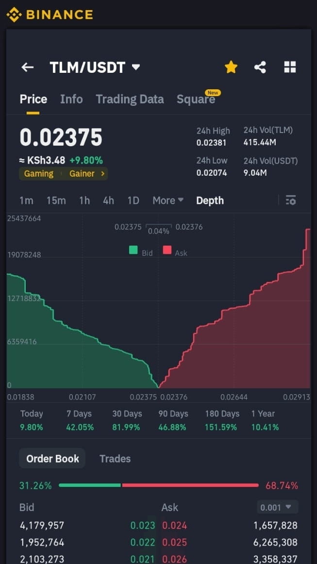Go back with the left arrow

click(27, 67)
